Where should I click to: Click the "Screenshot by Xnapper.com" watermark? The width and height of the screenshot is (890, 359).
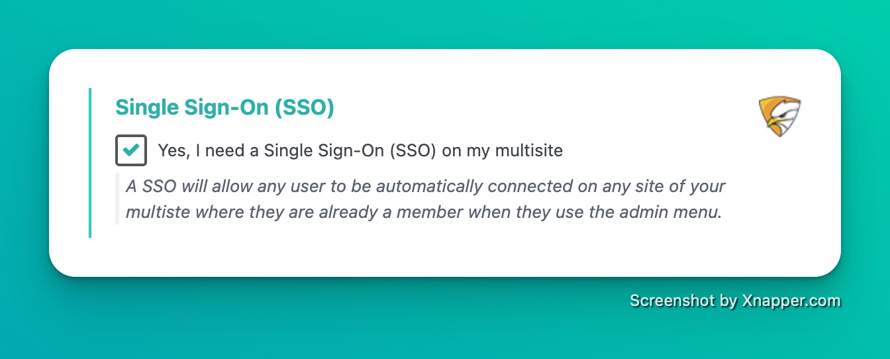coord(735,301)
